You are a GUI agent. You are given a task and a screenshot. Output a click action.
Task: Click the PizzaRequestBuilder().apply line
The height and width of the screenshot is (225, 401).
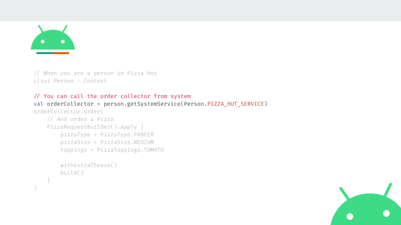tap(95, 127)
